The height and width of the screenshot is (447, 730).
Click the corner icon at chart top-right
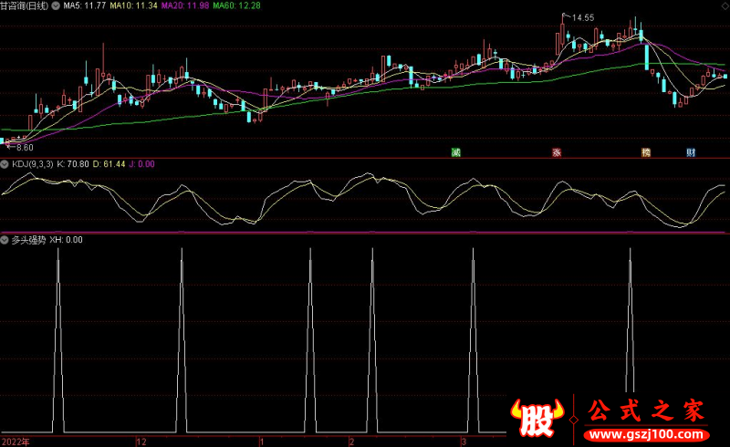(724, 5)
